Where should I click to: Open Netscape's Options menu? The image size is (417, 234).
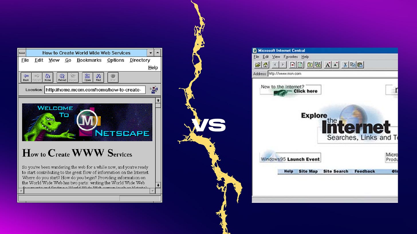[x=116, y=60]
